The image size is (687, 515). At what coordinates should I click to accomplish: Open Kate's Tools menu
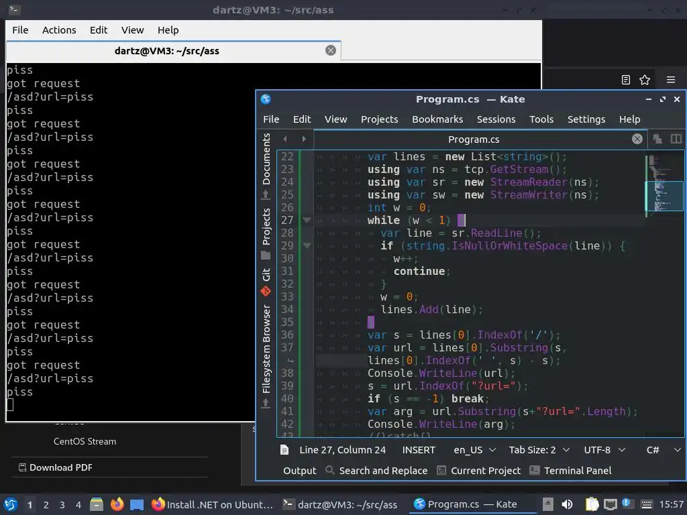541,119
